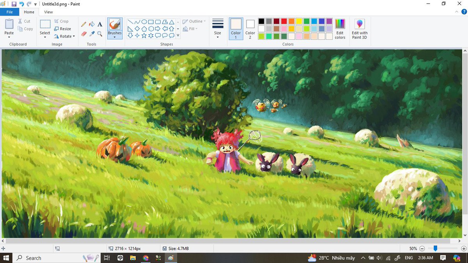The width and height of the screenshot is (468, 263).
Task: Choose the Curve shape
Action: click(137, 22)
